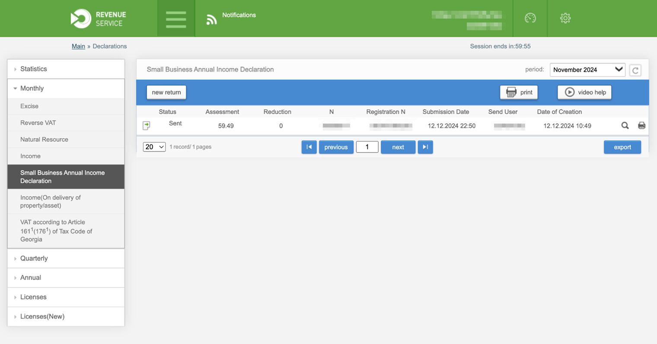Screen dimensions: 657x344
Task: Refresh the declarations list for selected period
Action: pyautogui.click(x=635, y=70)
